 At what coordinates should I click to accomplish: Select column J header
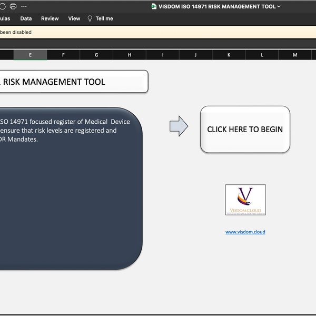click(x=196, y=55)
